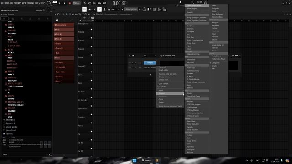Image resolution: width=292 pixels, height=164 pixels.
Task: Click FL Studio icon on taskbar
Action: click(157, 160)
